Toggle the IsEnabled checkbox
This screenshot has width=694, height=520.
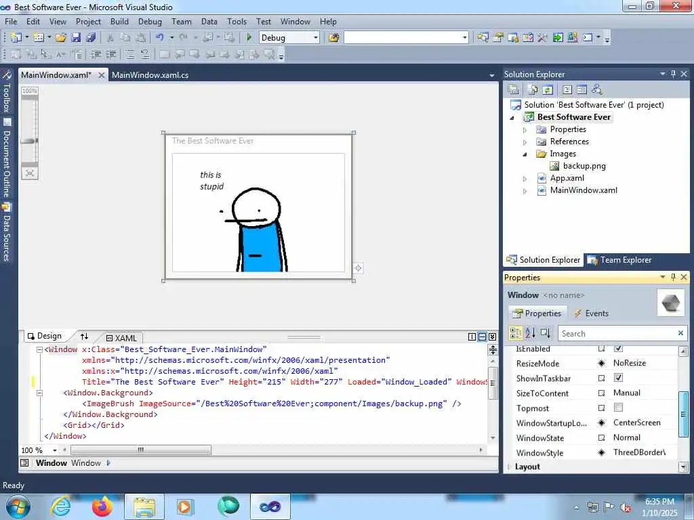(x=618, y=349)
